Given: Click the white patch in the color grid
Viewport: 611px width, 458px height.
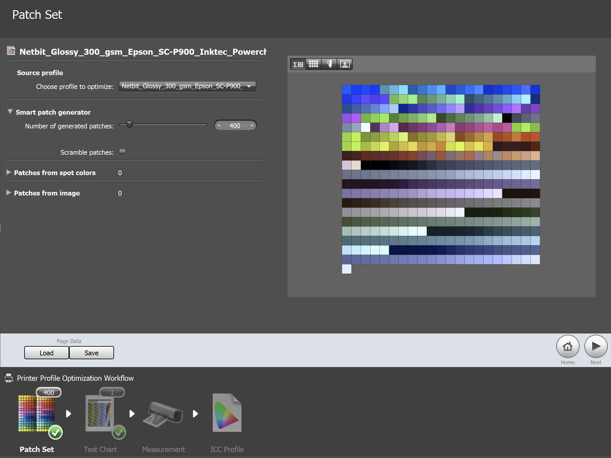Looking at the screenshot, I should click(366, 127).
